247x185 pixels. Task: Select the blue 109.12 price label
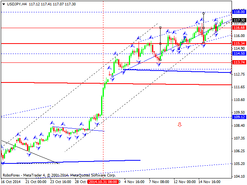(239, 117)
